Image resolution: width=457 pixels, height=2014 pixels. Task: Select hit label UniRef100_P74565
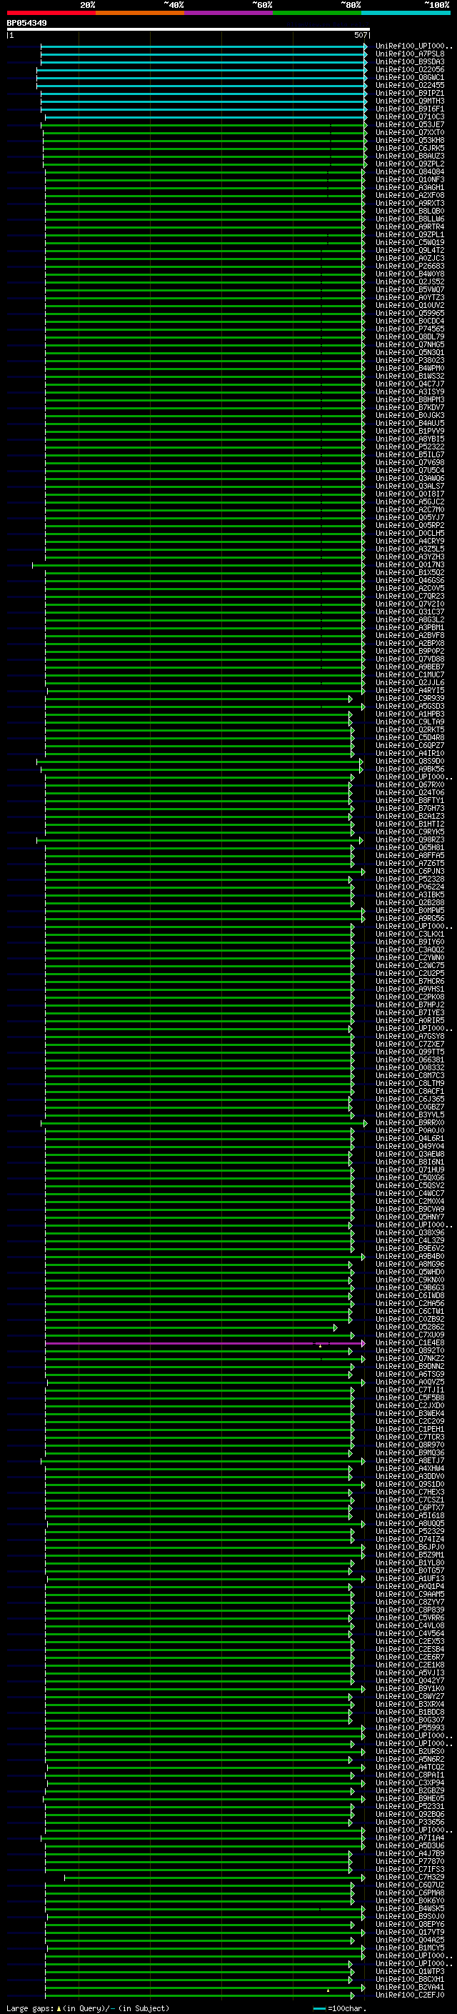[x=410, y=329]
